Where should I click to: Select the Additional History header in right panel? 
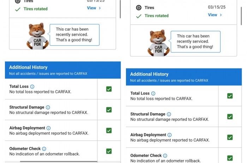point(149,74)
